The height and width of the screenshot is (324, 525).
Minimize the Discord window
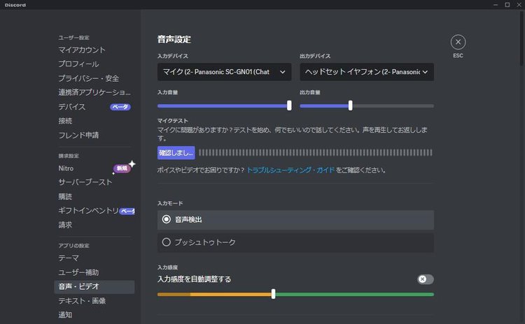point(496,5)
